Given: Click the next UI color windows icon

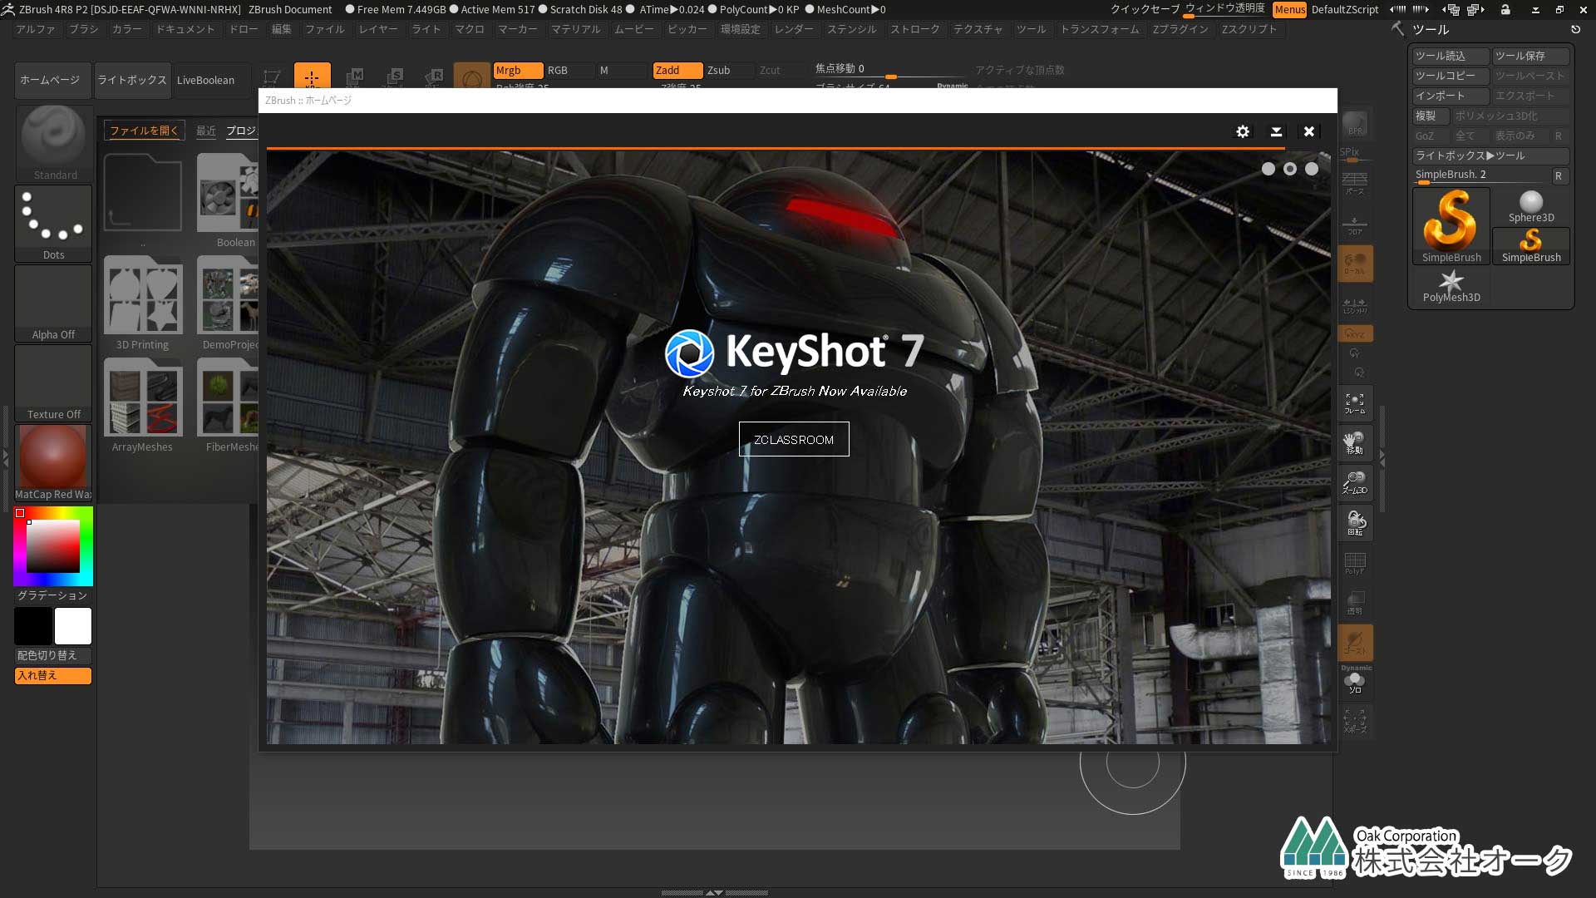Looking at the screenshot, I should (1475, 9).
